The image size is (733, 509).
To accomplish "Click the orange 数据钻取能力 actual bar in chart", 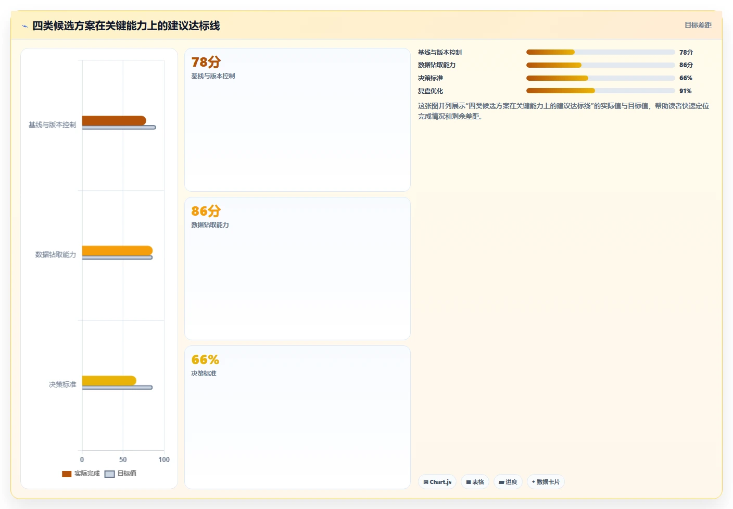I will 117,251.
